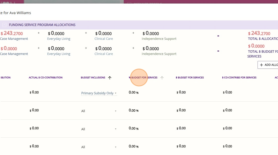Open the second row's All budget inclusions dropdown
The height and width of the screenshot is (155, 278).
tap(99, 111)
